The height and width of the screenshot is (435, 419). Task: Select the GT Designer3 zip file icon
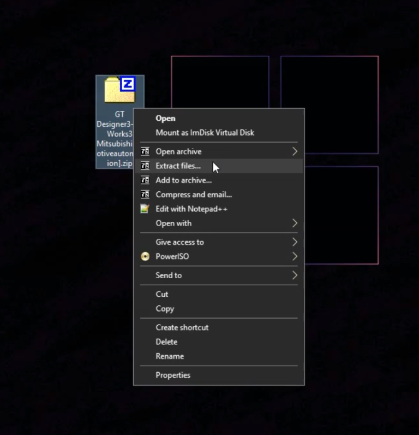pos(120,91)
